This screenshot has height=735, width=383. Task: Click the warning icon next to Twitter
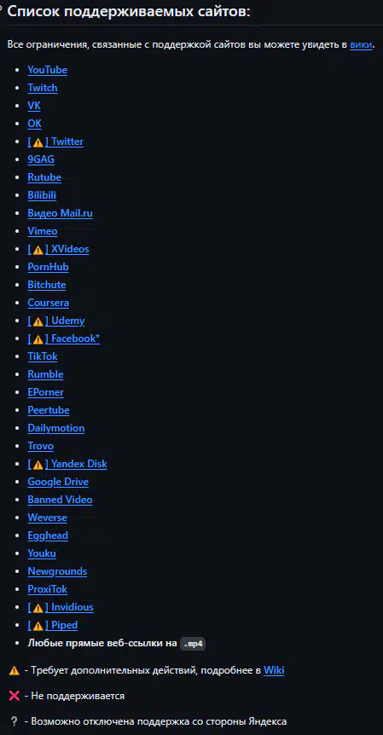[x=38, y=142]
